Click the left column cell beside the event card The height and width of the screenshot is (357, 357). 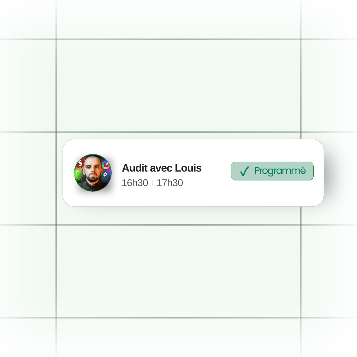tap(28, 178)
